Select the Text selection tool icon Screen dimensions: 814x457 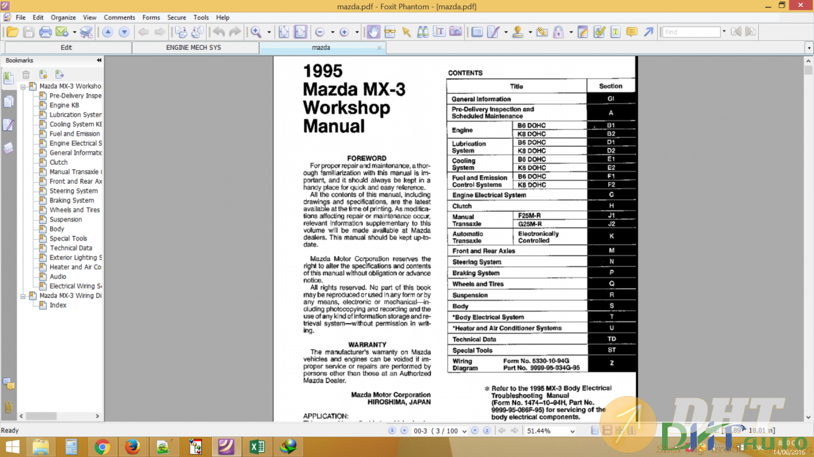[x=439, y=32]
